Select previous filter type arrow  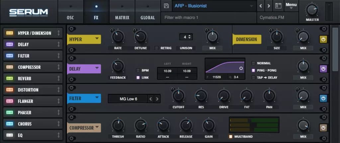click(x=151, y=99)
